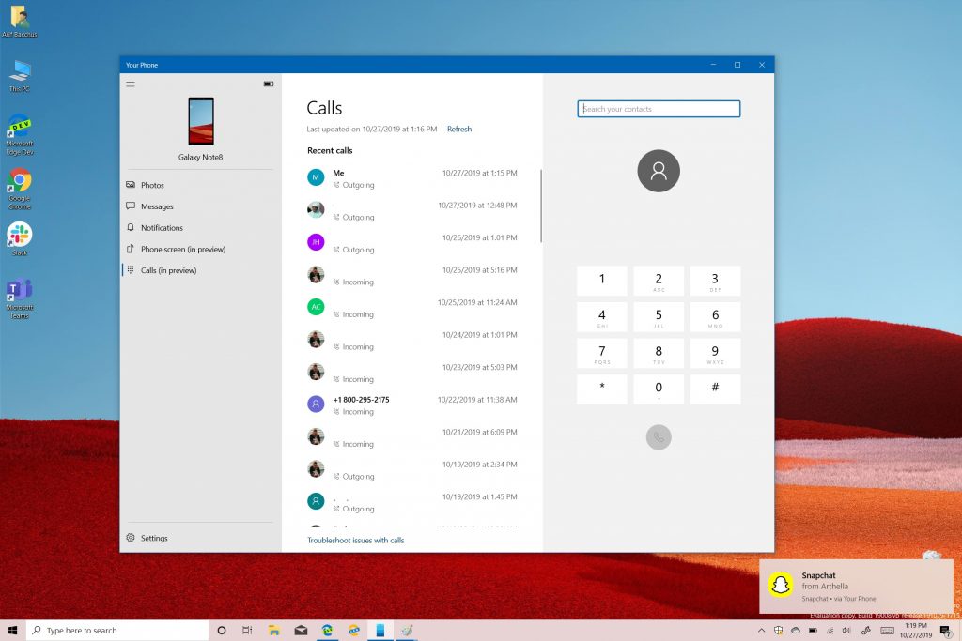Open Slack from the desktop
Screen dimensions: 962x641
point(19,235)
